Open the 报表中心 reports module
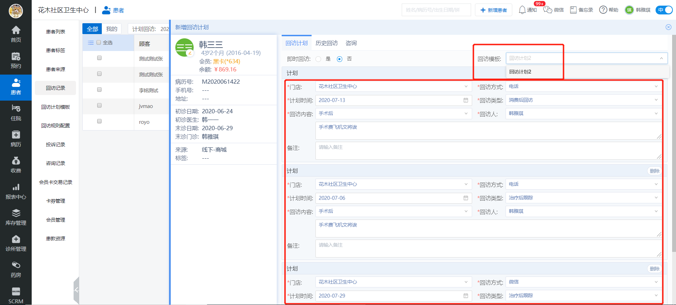The height and width of the screenshot is (305, 676). 16,191
